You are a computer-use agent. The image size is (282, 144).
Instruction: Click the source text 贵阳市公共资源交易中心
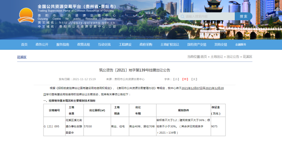pos(129,79)
